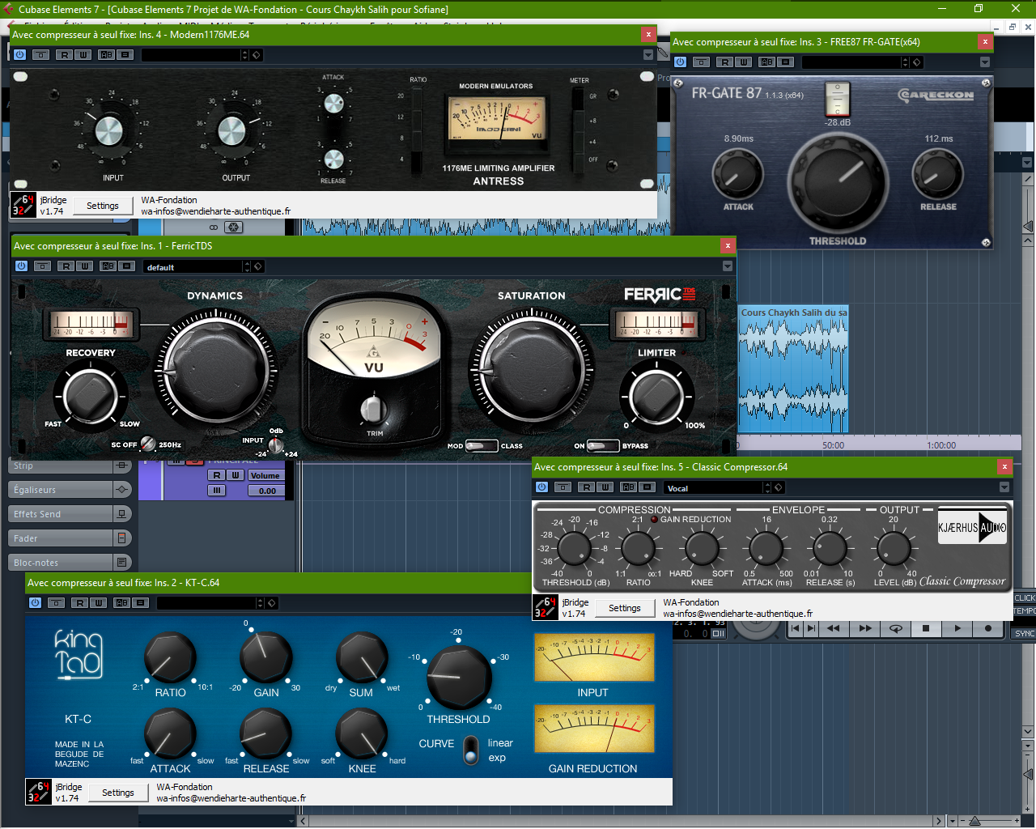The height and width of the screenshot is (829, 1036).
Task: Toggle bypass icon in Modern1176ME plugin toolbar
Action: [40, 55]
